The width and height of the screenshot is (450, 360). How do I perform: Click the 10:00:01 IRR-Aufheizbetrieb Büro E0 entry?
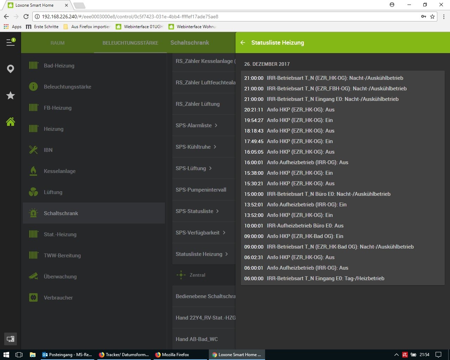click(343, 226)
